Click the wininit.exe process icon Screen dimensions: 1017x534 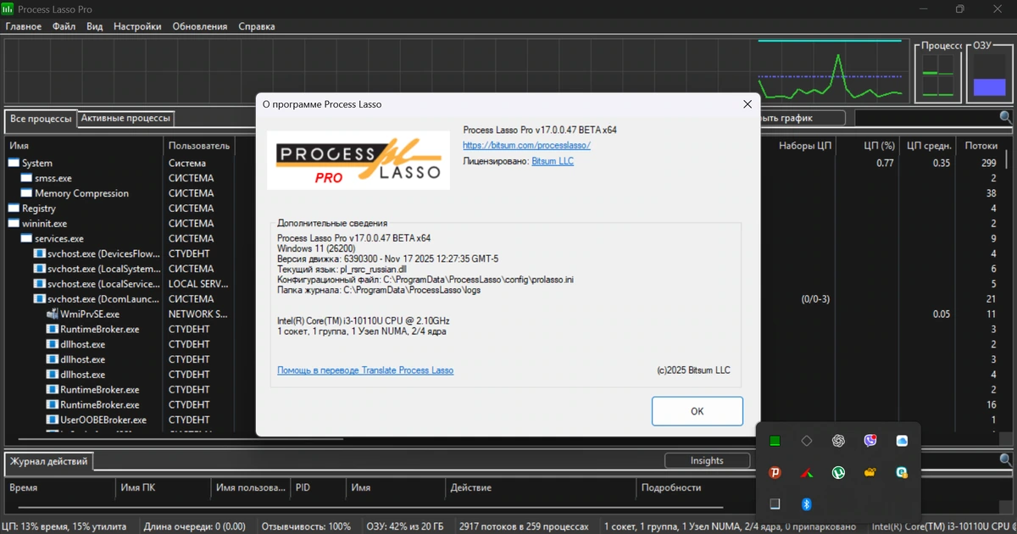pos(14,224)
